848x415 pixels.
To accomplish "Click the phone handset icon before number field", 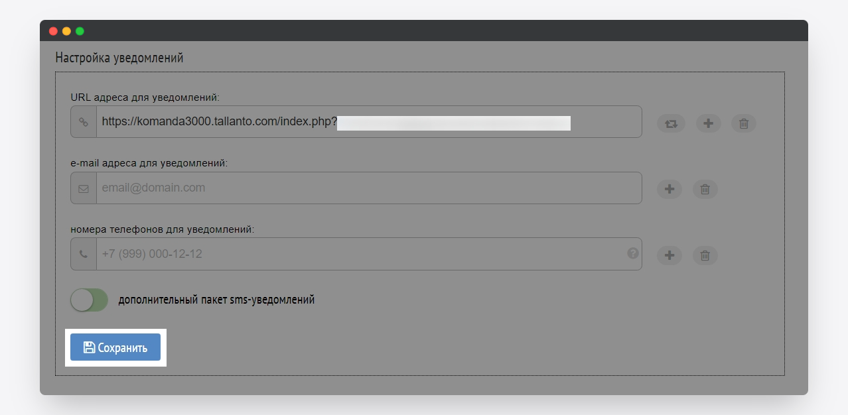I will [84, 254].
